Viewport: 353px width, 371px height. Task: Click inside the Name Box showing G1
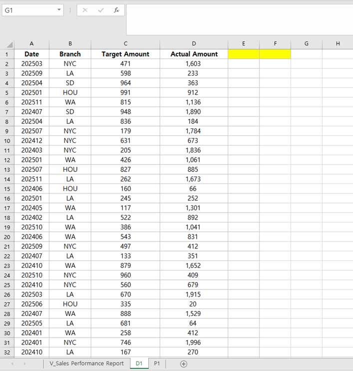point(29,10)
